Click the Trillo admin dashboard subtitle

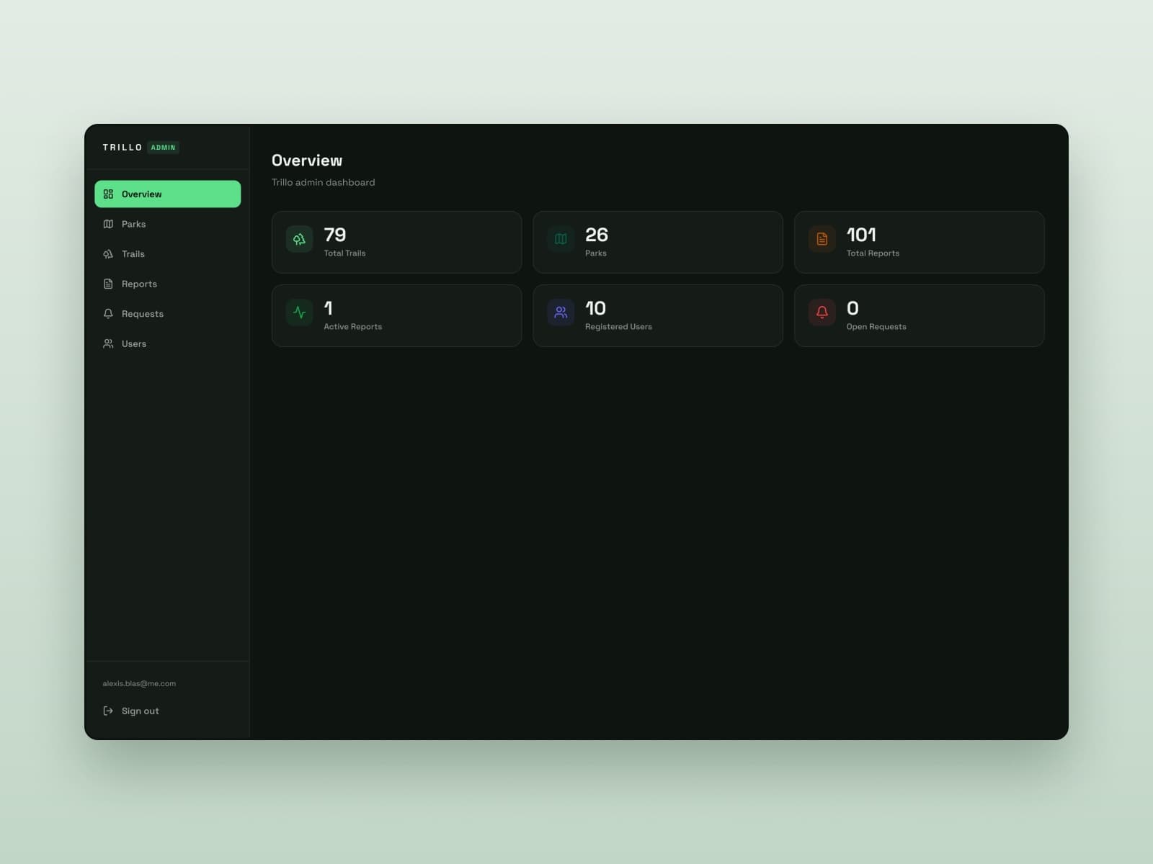point(324,182)
